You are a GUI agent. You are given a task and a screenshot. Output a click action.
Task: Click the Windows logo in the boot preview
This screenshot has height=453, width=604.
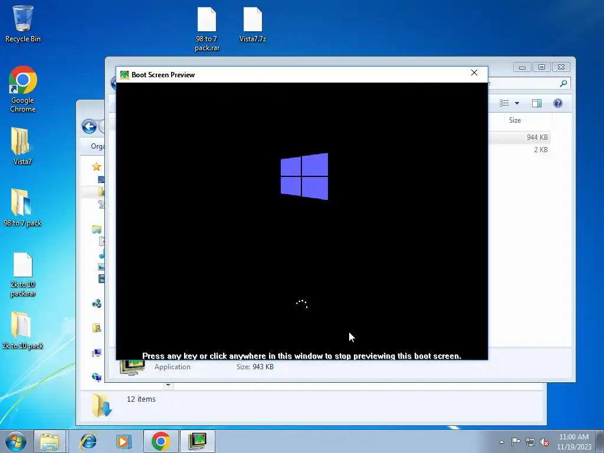click(304, 176)
